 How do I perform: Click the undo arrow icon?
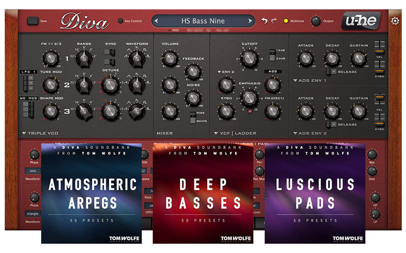tap(264, 21)
